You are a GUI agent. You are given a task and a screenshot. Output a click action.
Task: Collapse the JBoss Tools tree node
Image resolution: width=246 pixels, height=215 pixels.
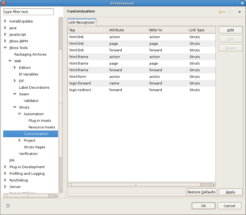click(x=5, y=48)
